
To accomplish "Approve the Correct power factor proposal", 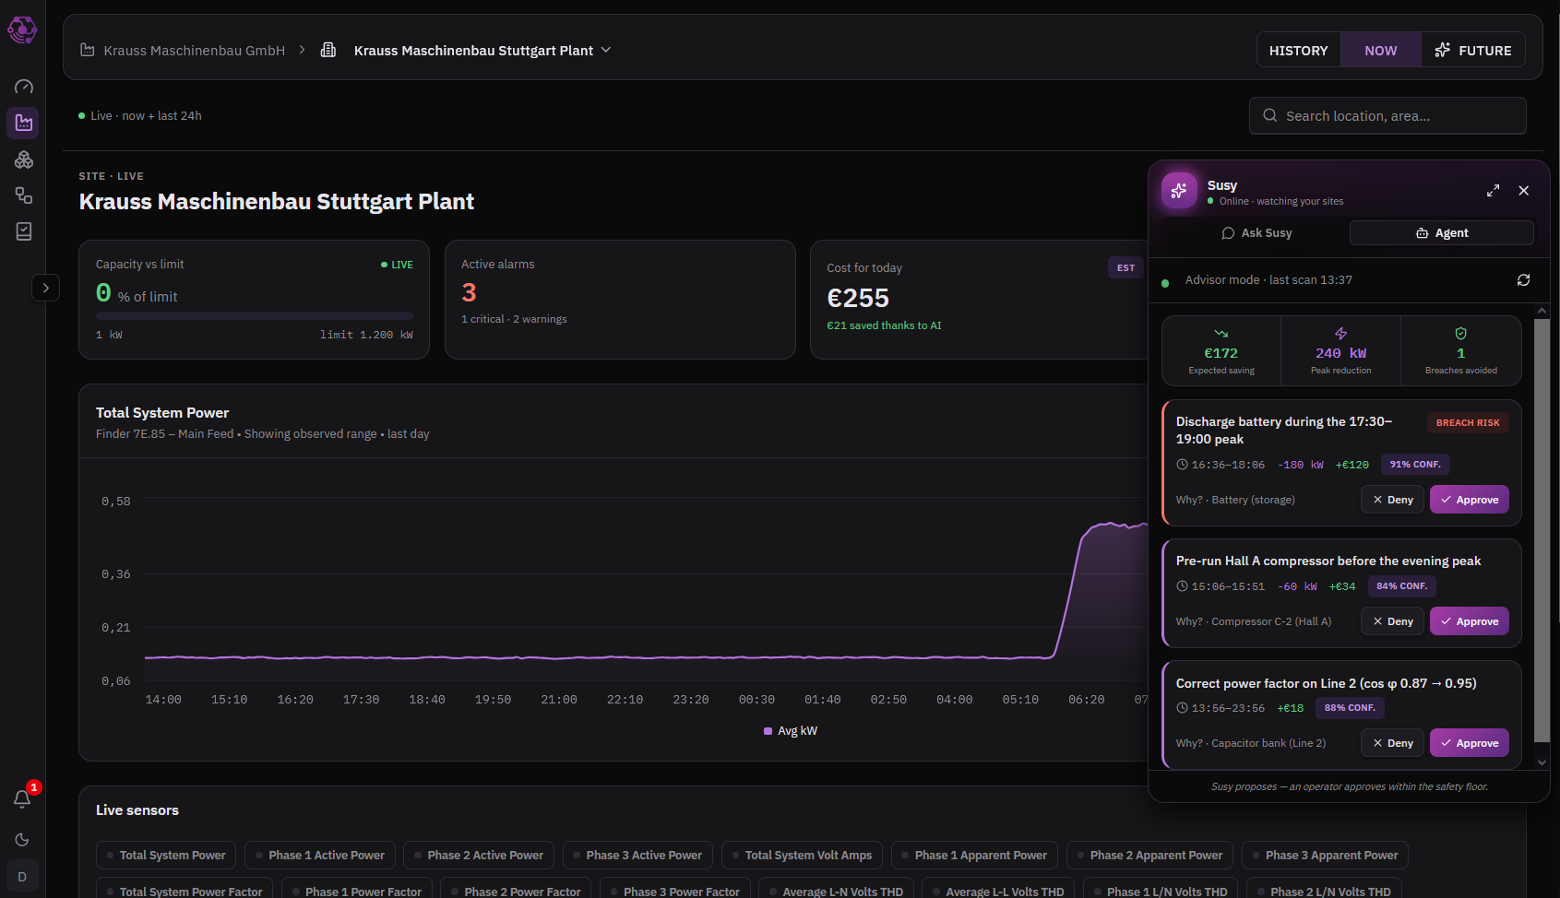I will pyautogui.click(x=1470, y=743).
